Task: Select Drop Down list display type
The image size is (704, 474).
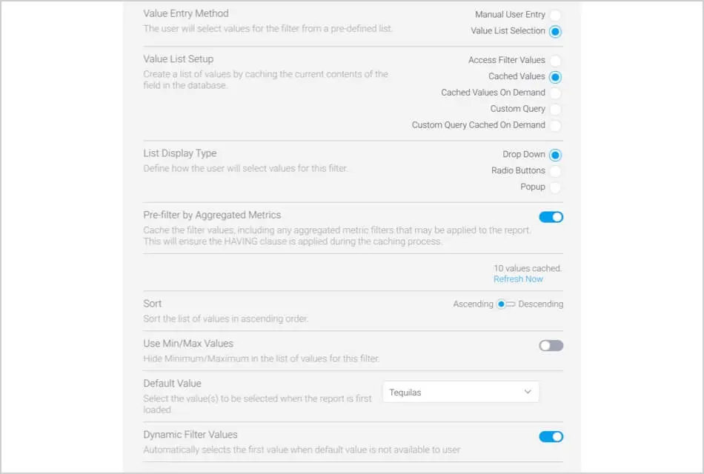Action: tap(555, 155)
